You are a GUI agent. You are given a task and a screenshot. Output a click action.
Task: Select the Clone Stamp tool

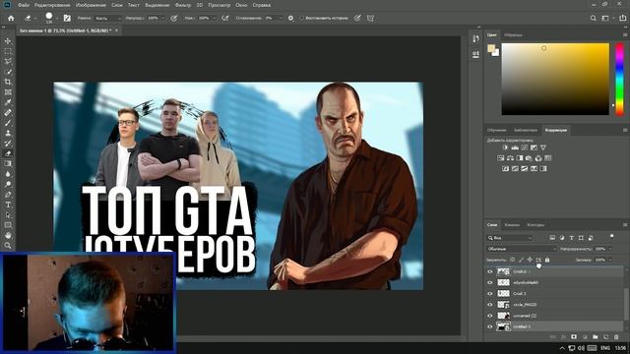click(8, 133)
